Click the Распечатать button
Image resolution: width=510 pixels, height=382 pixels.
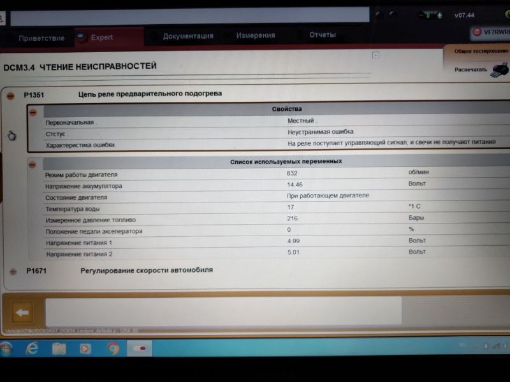coord(471,69)
